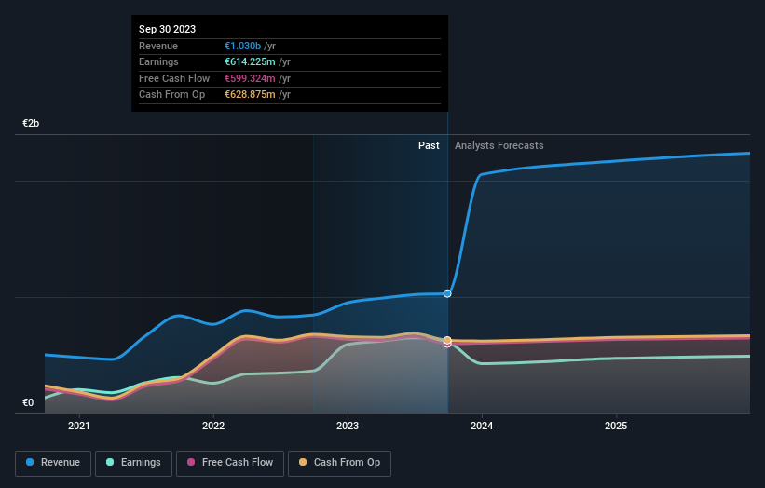
Task: Click the Earnings row label in tooltip
Action: click(x=158, y=61)
